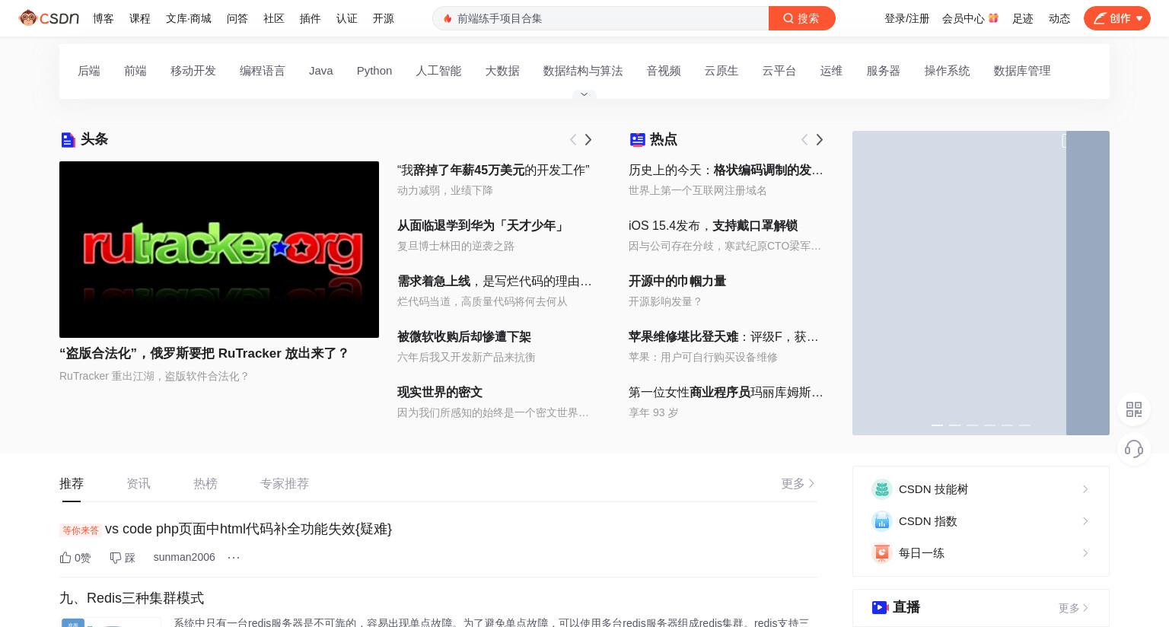Image resolution: width=1169 pixels, height=627 pixels.
Task: Go to previous 热点 page arrow
Action: point(804,139)
